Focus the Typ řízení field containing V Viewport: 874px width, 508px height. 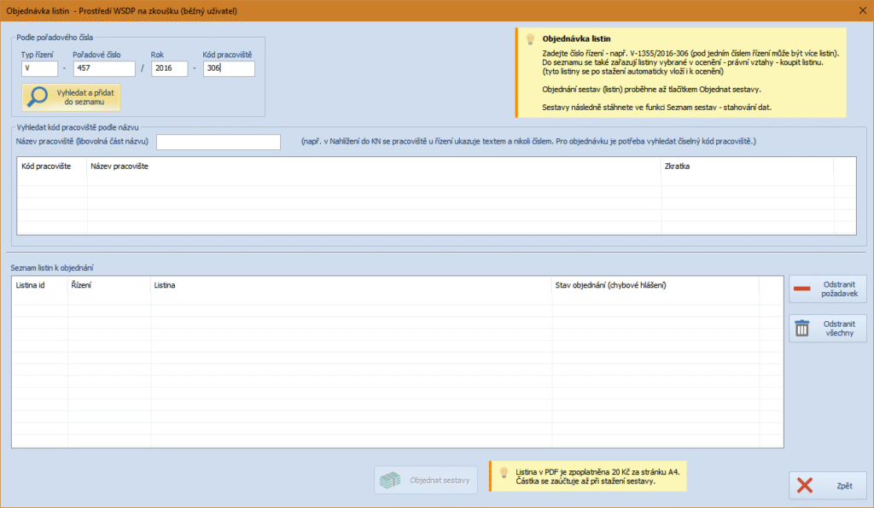39,68
